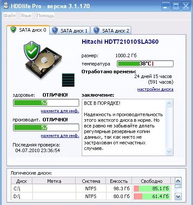Open the Файл menu
193x205 pixels.
(10, 16)
